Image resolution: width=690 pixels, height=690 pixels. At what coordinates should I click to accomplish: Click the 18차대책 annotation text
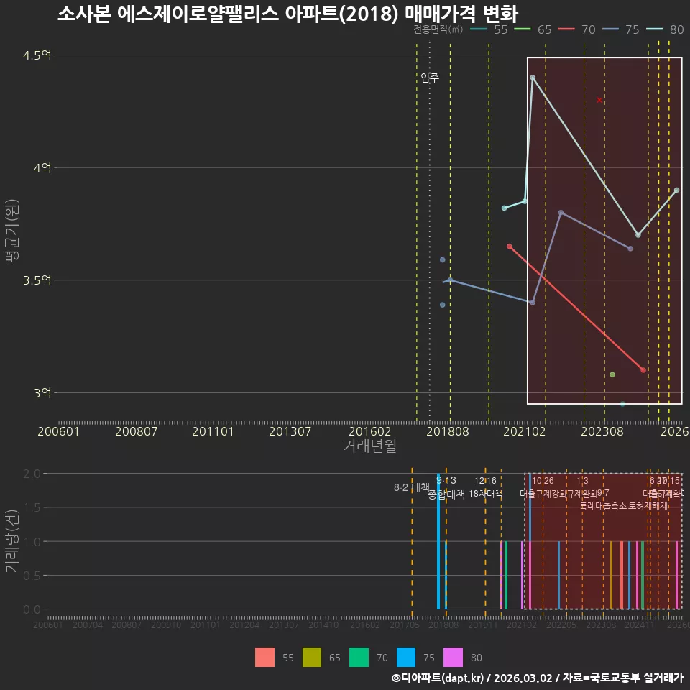(x=485, y=494)
